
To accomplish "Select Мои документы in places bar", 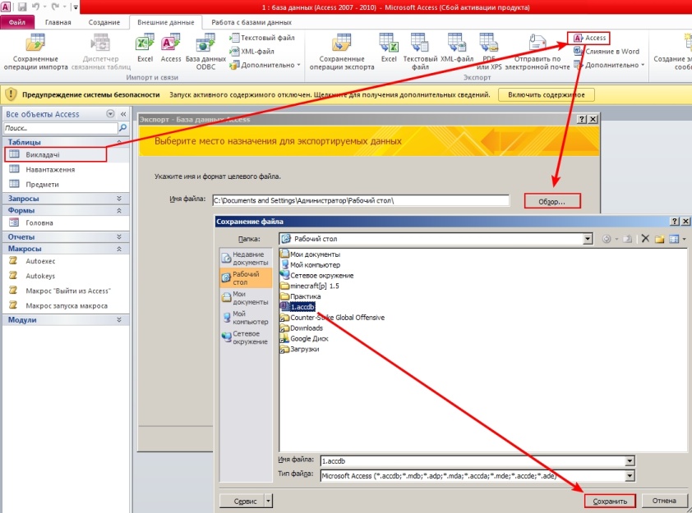I will pyautogui.click(x=246, y=298).
